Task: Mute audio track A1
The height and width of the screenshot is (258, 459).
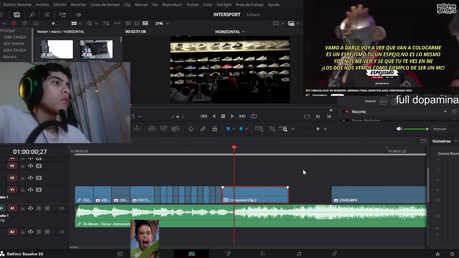Action: click(x=47, y=208)
